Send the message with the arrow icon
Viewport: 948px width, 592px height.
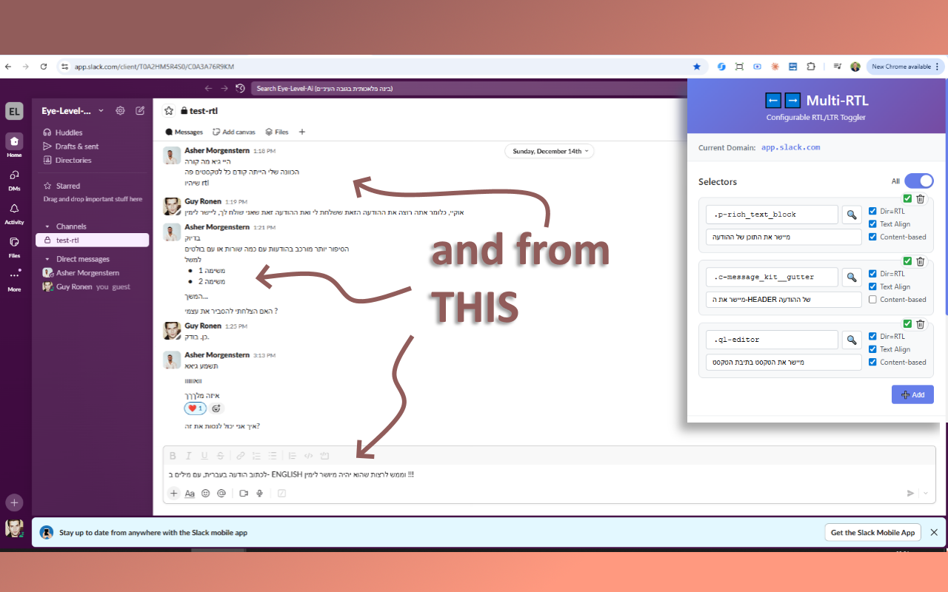click(x=911, y=494)
